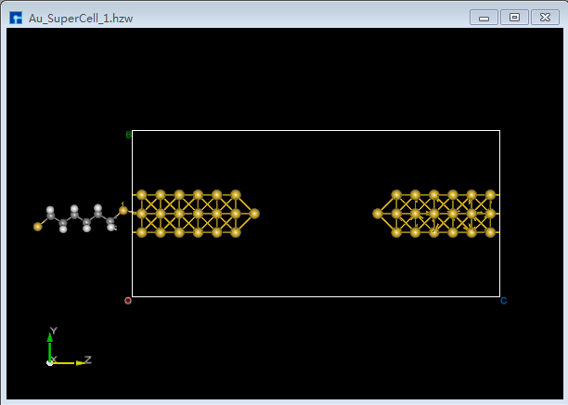Select the gold tip atom of left electrode
568x405 pixels.
coord(254,214)
